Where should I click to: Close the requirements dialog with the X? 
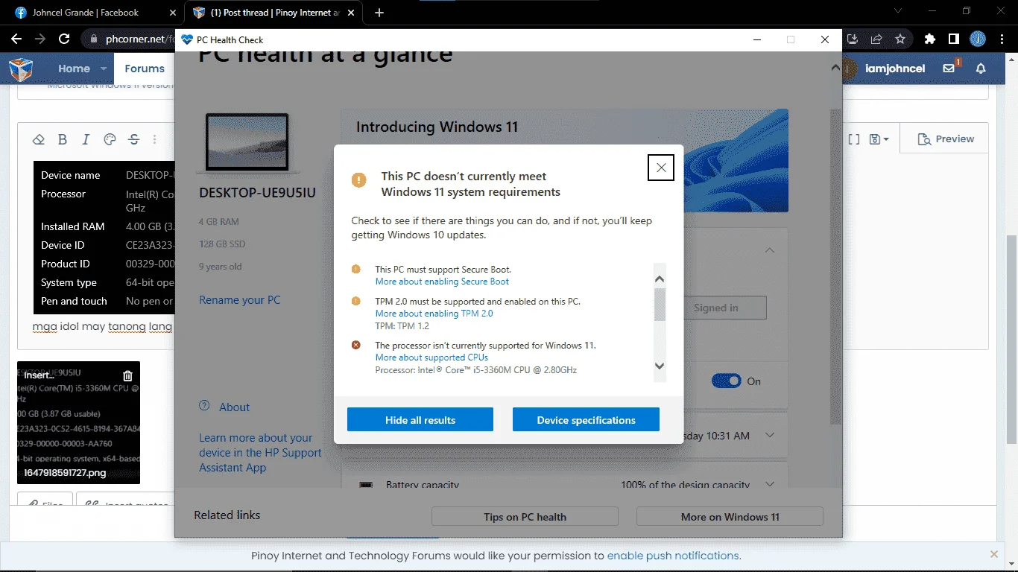661,168
